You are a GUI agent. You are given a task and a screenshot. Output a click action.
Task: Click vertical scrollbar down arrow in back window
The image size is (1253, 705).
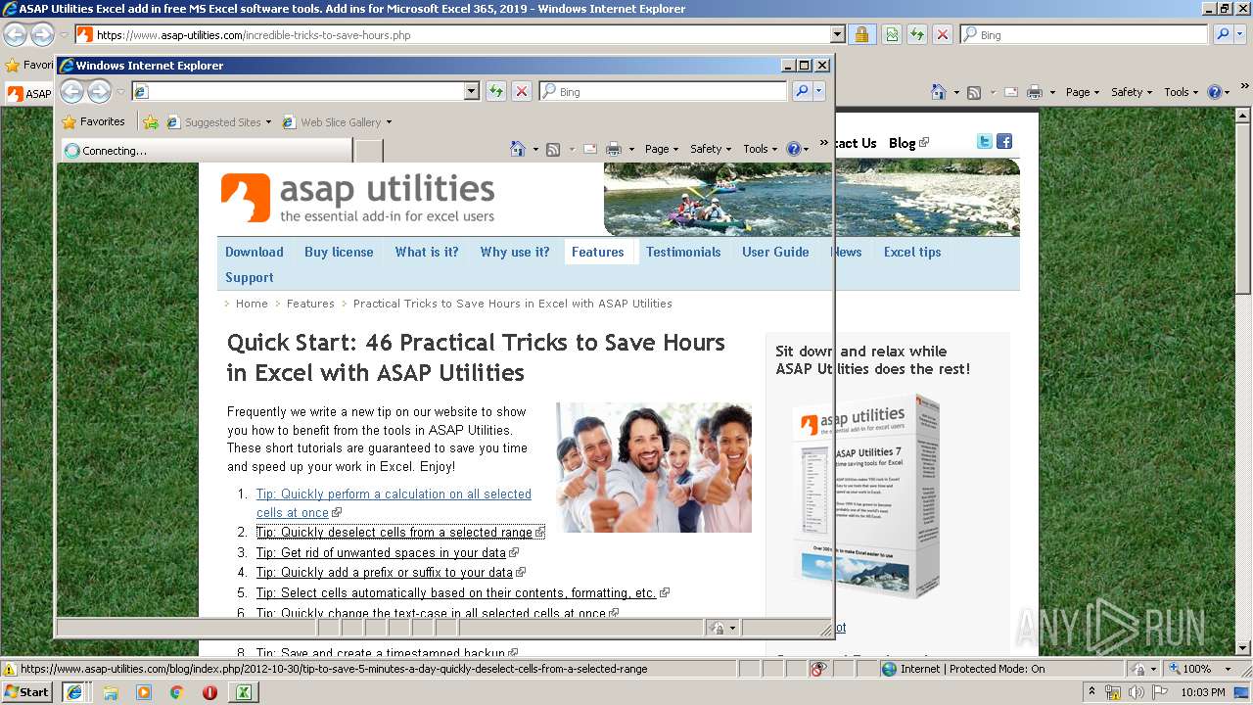(x=1243, y=648)
